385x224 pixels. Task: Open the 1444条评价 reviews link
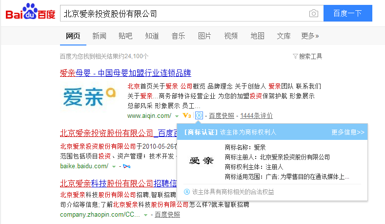coord(256,116)
